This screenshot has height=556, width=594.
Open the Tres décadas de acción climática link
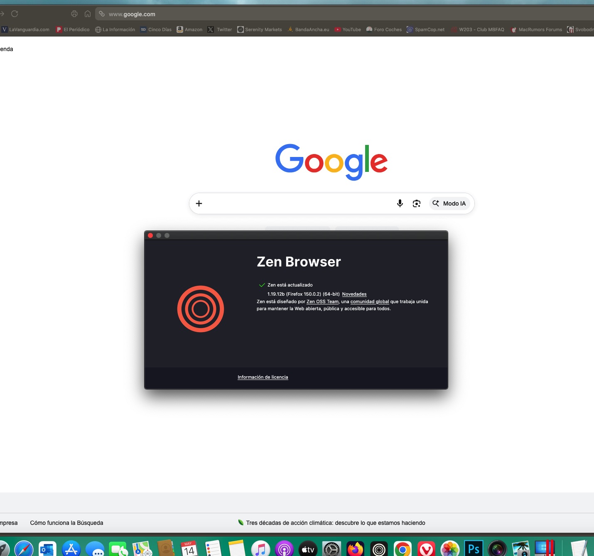336,523
